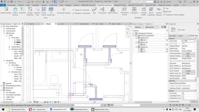The height and width of the screenshot is (112, 199).
Task: Click the save icon in quick access toolbar
Action: pyautogui.click(x=12, y=2)
